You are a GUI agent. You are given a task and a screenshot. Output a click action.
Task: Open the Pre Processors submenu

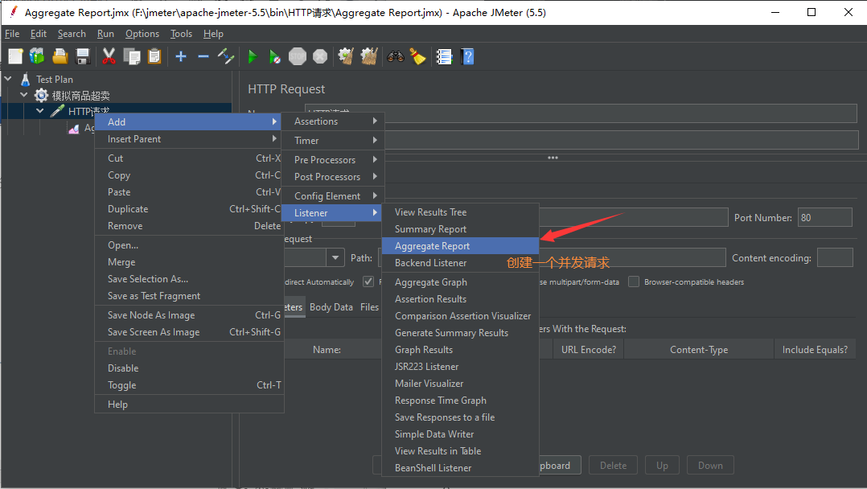tap(332, 160)
